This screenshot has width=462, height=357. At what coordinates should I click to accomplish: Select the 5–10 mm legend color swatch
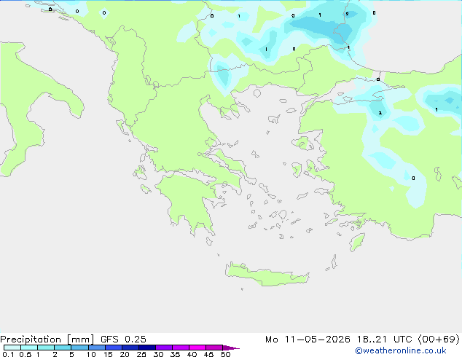tap(79, 348)
